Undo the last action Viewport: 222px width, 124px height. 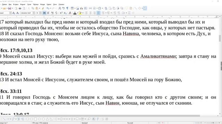pos(48,8)
